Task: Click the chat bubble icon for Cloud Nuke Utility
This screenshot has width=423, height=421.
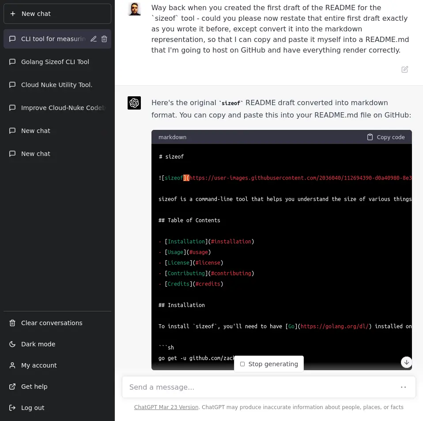Action: tap(12, 85)
